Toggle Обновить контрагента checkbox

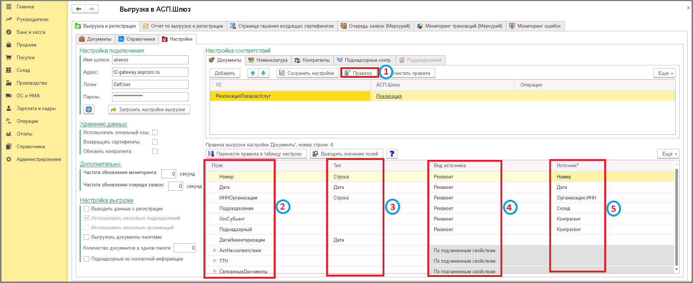coord(155,151)
